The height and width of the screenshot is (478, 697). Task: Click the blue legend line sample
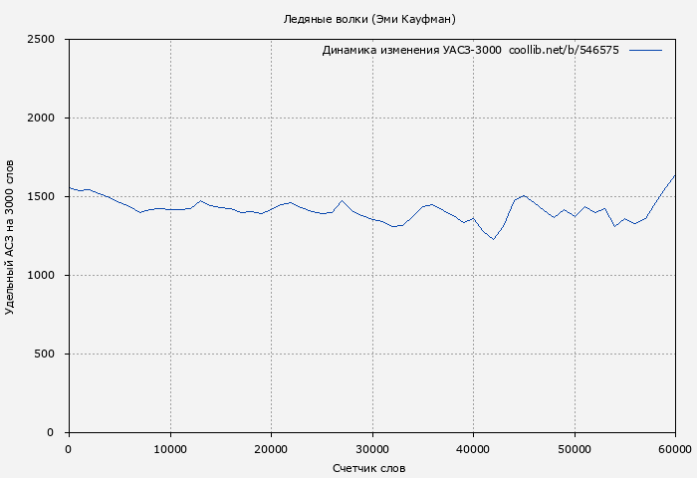[x=645, y=50]
